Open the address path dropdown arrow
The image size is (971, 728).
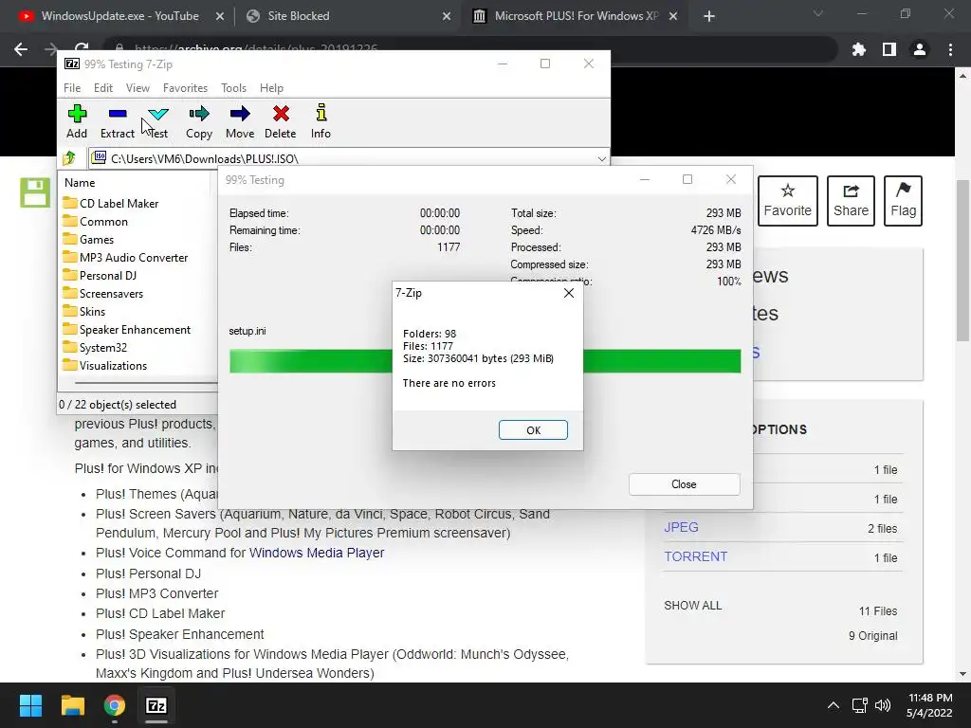pyautogui.click(x=601, y=158)
